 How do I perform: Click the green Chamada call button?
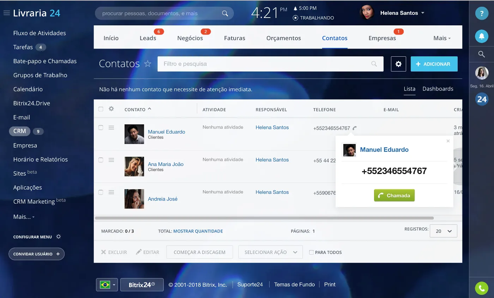(394, 195)
